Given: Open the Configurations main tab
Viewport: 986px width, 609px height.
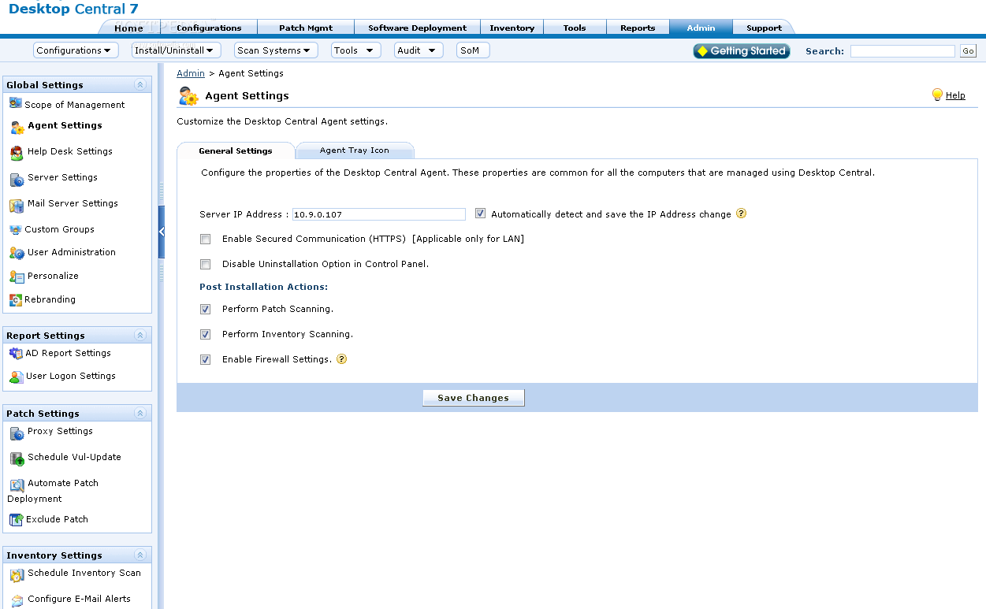Looking at the screenshot, I should click(x=209, y=28).
